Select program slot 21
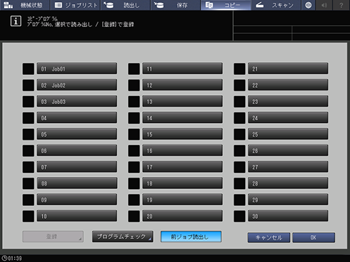The width and height of the screenshot is (350, 262). tap(288, 69)
